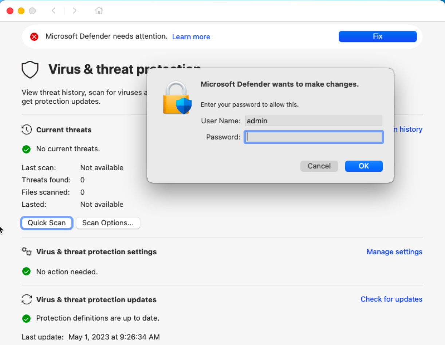This screenshot has width=445, height=345.
Task: Click the padlock shield icon in the dialog
Action: point(177,98)
